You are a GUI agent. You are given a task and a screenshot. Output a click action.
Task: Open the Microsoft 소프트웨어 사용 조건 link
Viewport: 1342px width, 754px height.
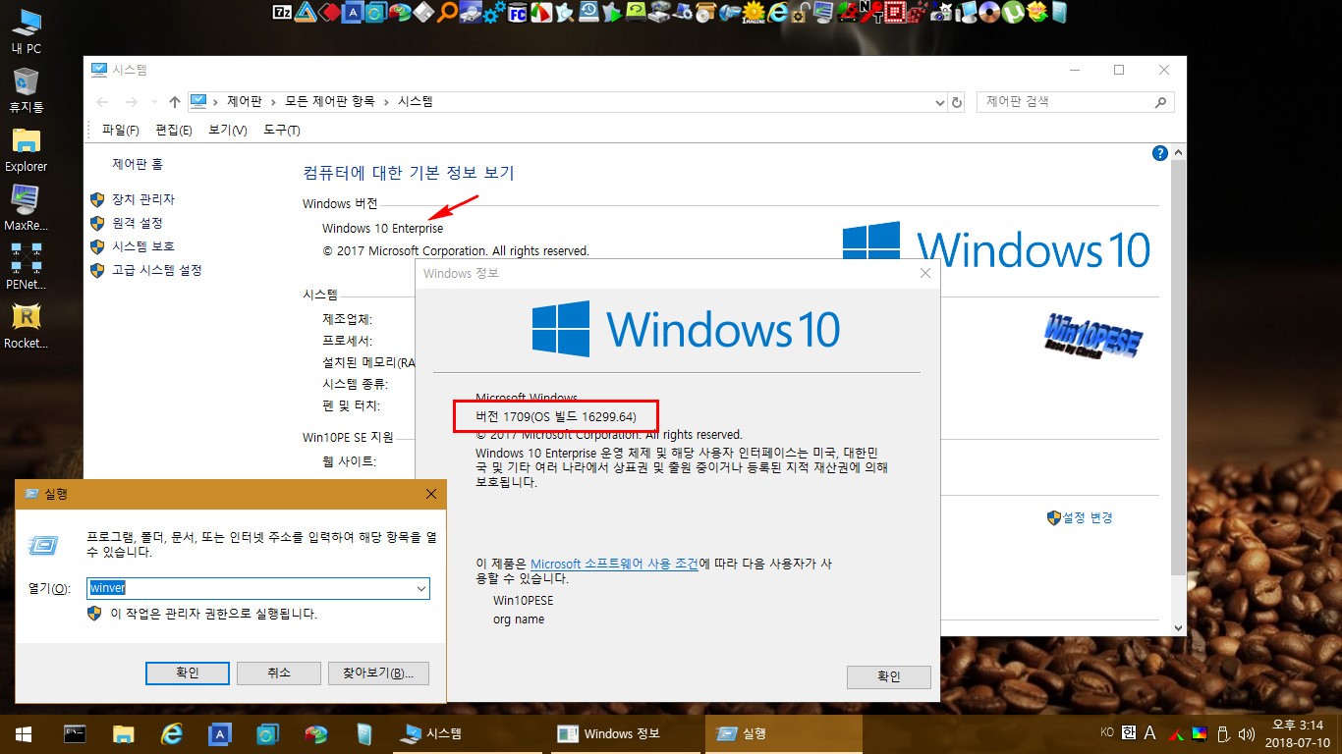pyautogui.click(x=614, y=564)
